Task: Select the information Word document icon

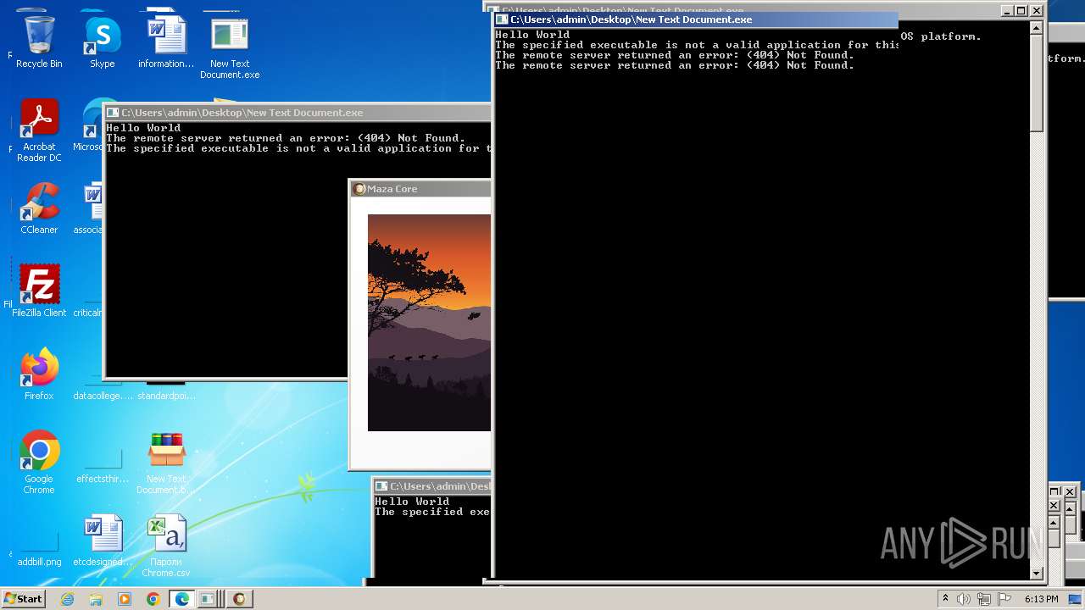Action: click(x=166, y=40)
